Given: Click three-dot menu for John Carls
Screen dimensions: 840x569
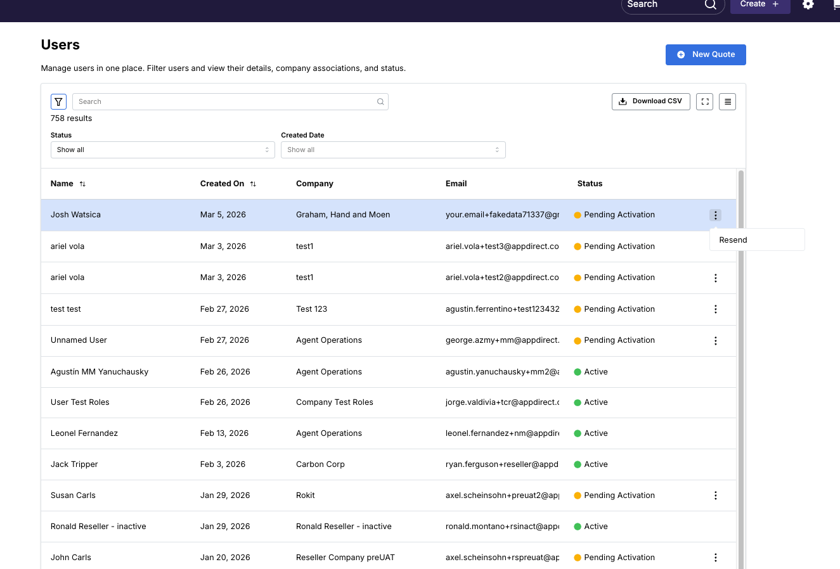Looking at the screenshot, I should click(715, 558).
